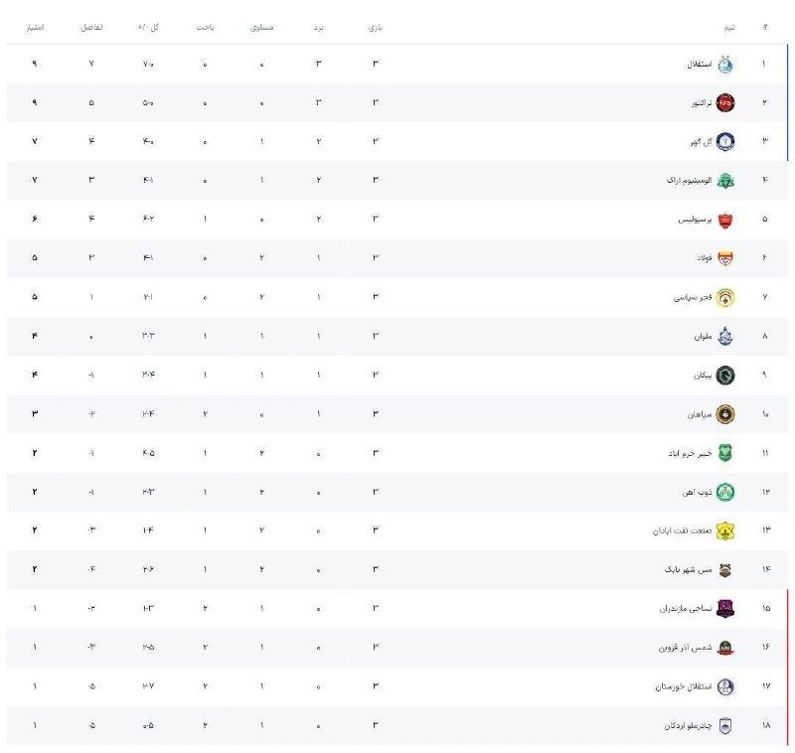This screenshot has width=795, height=753.
Task: Click the Persepolis red crest
Action: (725, 220)
